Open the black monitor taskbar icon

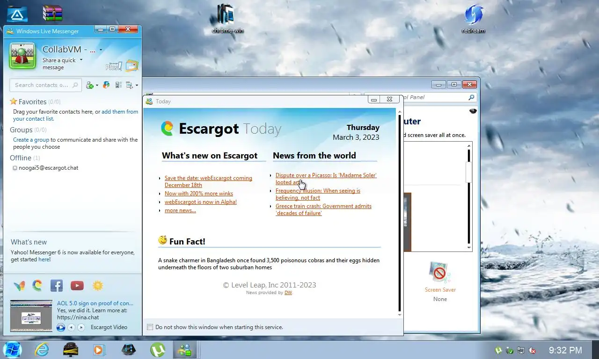click(x=70, y=350)
